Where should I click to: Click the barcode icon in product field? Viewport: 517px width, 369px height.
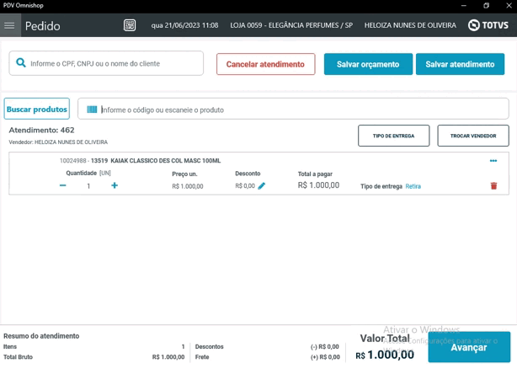(x=92, y=110)
